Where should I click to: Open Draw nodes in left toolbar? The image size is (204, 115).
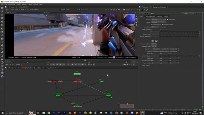coord(2,11)
